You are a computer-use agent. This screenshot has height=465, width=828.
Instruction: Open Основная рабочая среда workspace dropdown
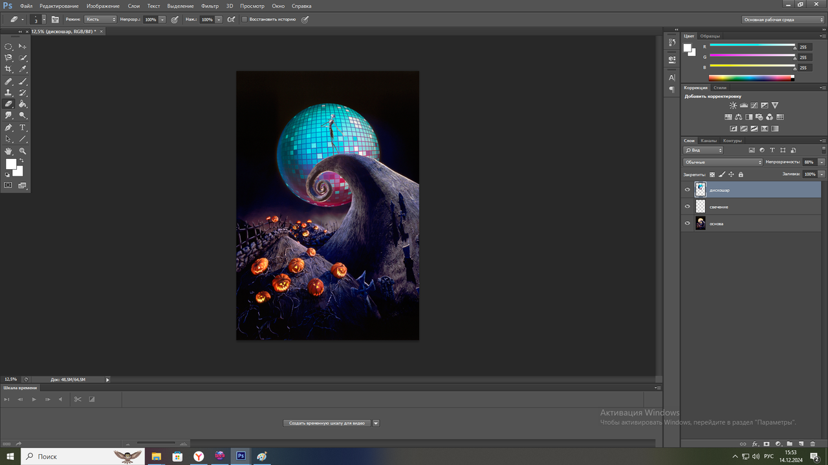(783, 19)
